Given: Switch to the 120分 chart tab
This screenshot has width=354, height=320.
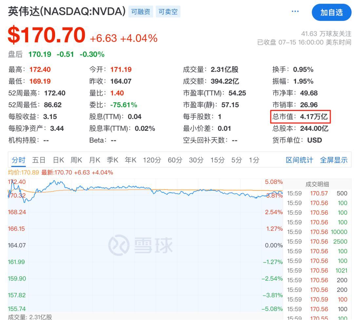Looking at the screenshot, I should point(152,160).
